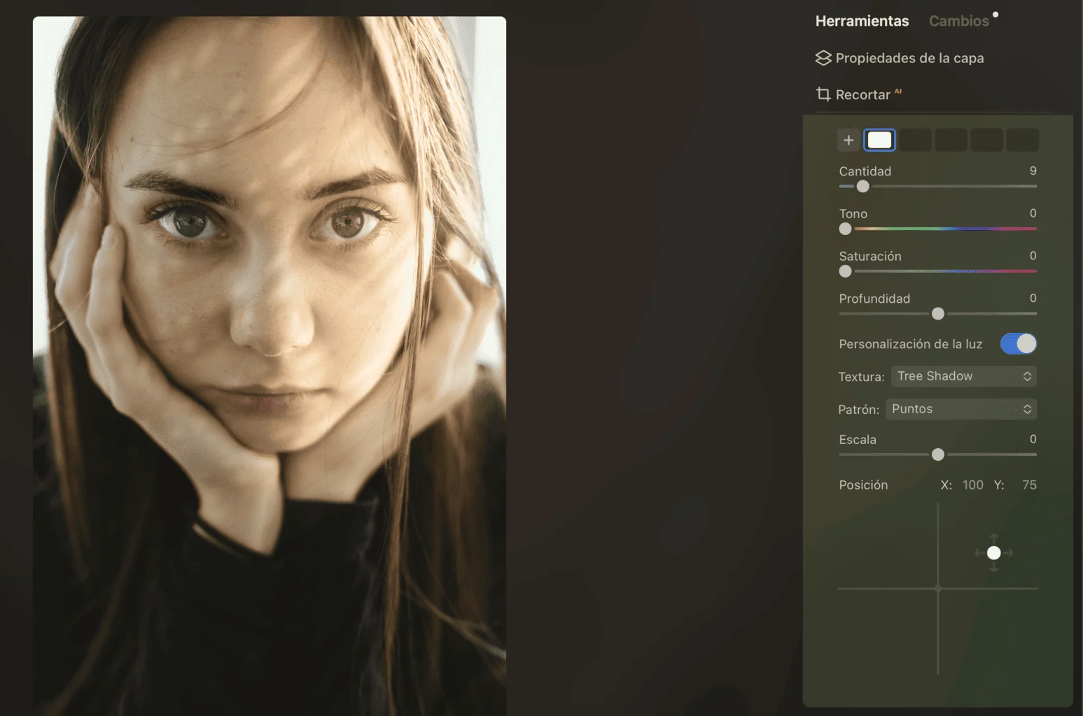
Task: Click the Posición X value 100
Action: (972, 485)
